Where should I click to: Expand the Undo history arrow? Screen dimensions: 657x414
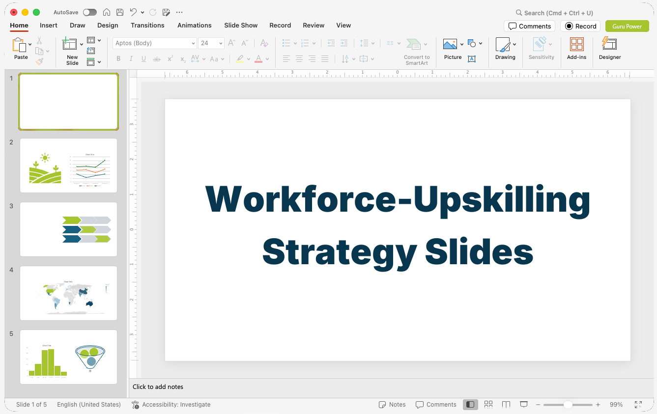click(x=143, y=12)
